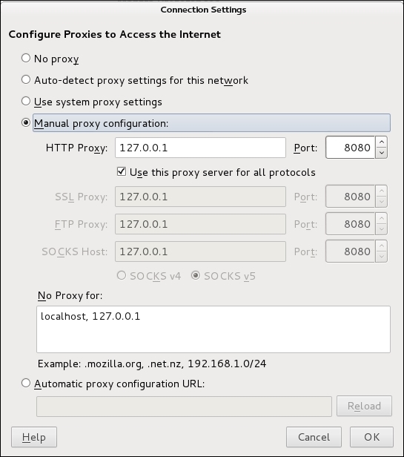404x457 pixels.
Task: Select Manual proxy configuration radio button
Action: tap(26, 122)
